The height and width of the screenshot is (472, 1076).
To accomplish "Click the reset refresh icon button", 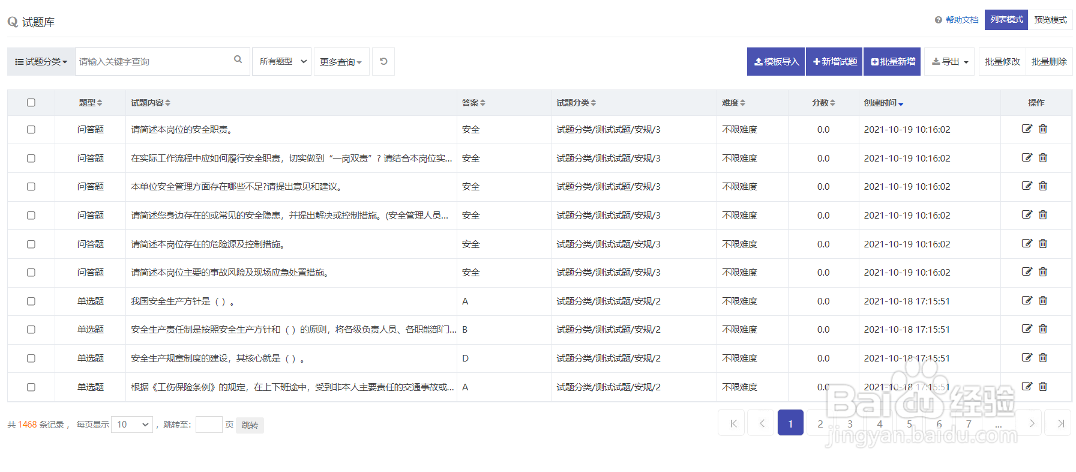I will click(x=383, y=61).
